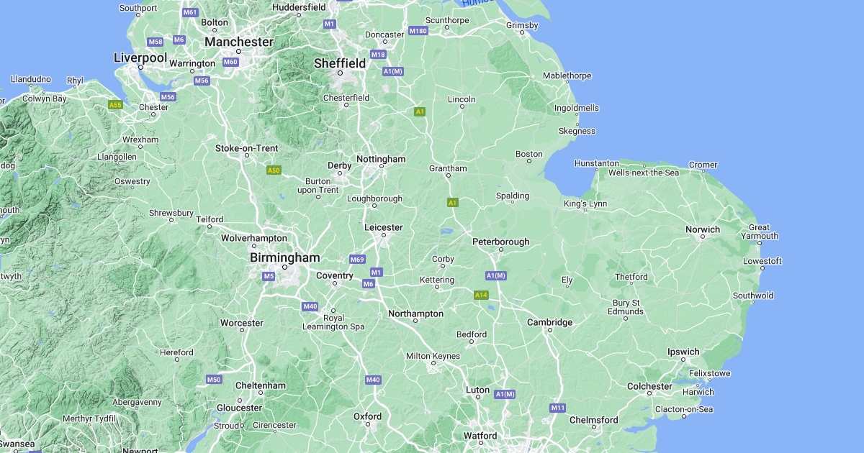Click the Cambridge city marker
This screenshot has width=864, height=453.
(549, 330)
